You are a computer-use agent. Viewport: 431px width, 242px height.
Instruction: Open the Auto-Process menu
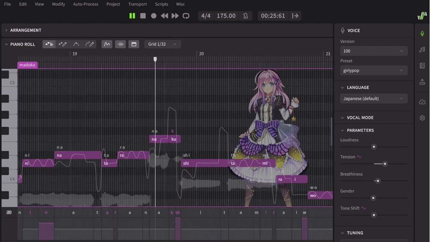point(86,4)
